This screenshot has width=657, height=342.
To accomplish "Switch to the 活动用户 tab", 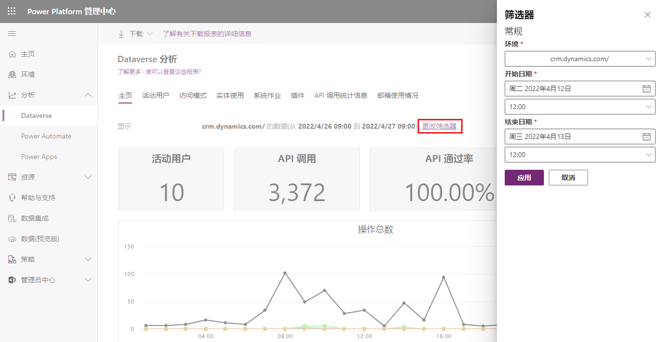I will pos(155,95).
